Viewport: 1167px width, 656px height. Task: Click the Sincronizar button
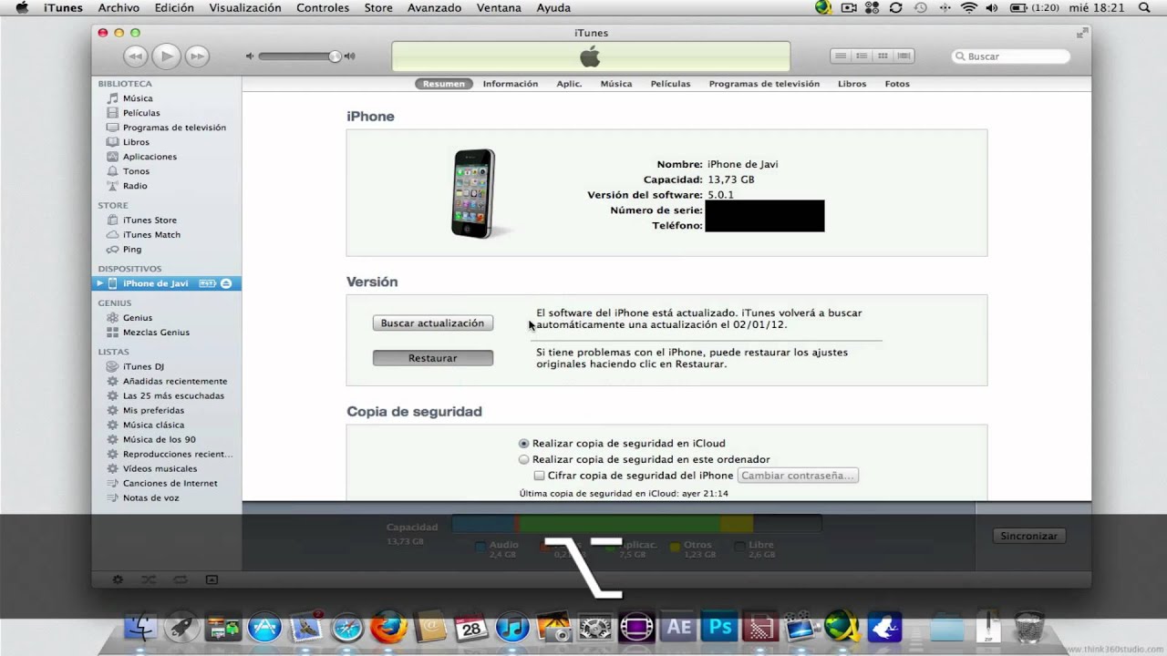1028,536
